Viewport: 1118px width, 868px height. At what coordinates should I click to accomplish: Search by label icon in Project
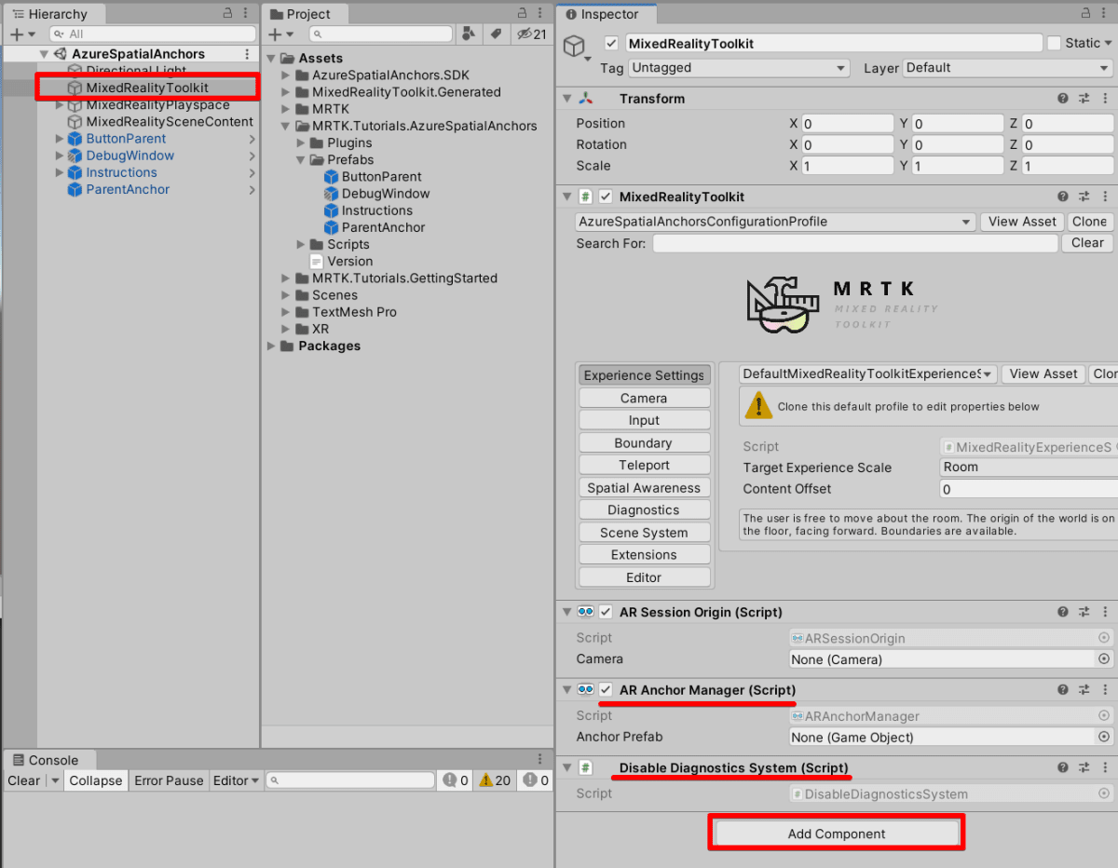pyautogui.click(x=496, y=34)
